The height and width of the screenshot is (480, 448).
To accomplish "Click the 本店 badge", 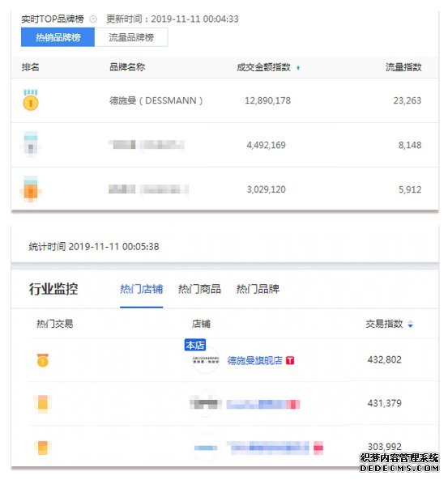I will coord(195,345).
